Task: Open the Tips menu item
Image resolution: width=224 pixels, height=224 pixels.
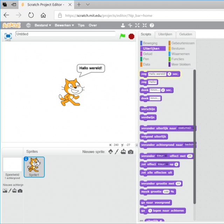Action: (x=81, y=25)
